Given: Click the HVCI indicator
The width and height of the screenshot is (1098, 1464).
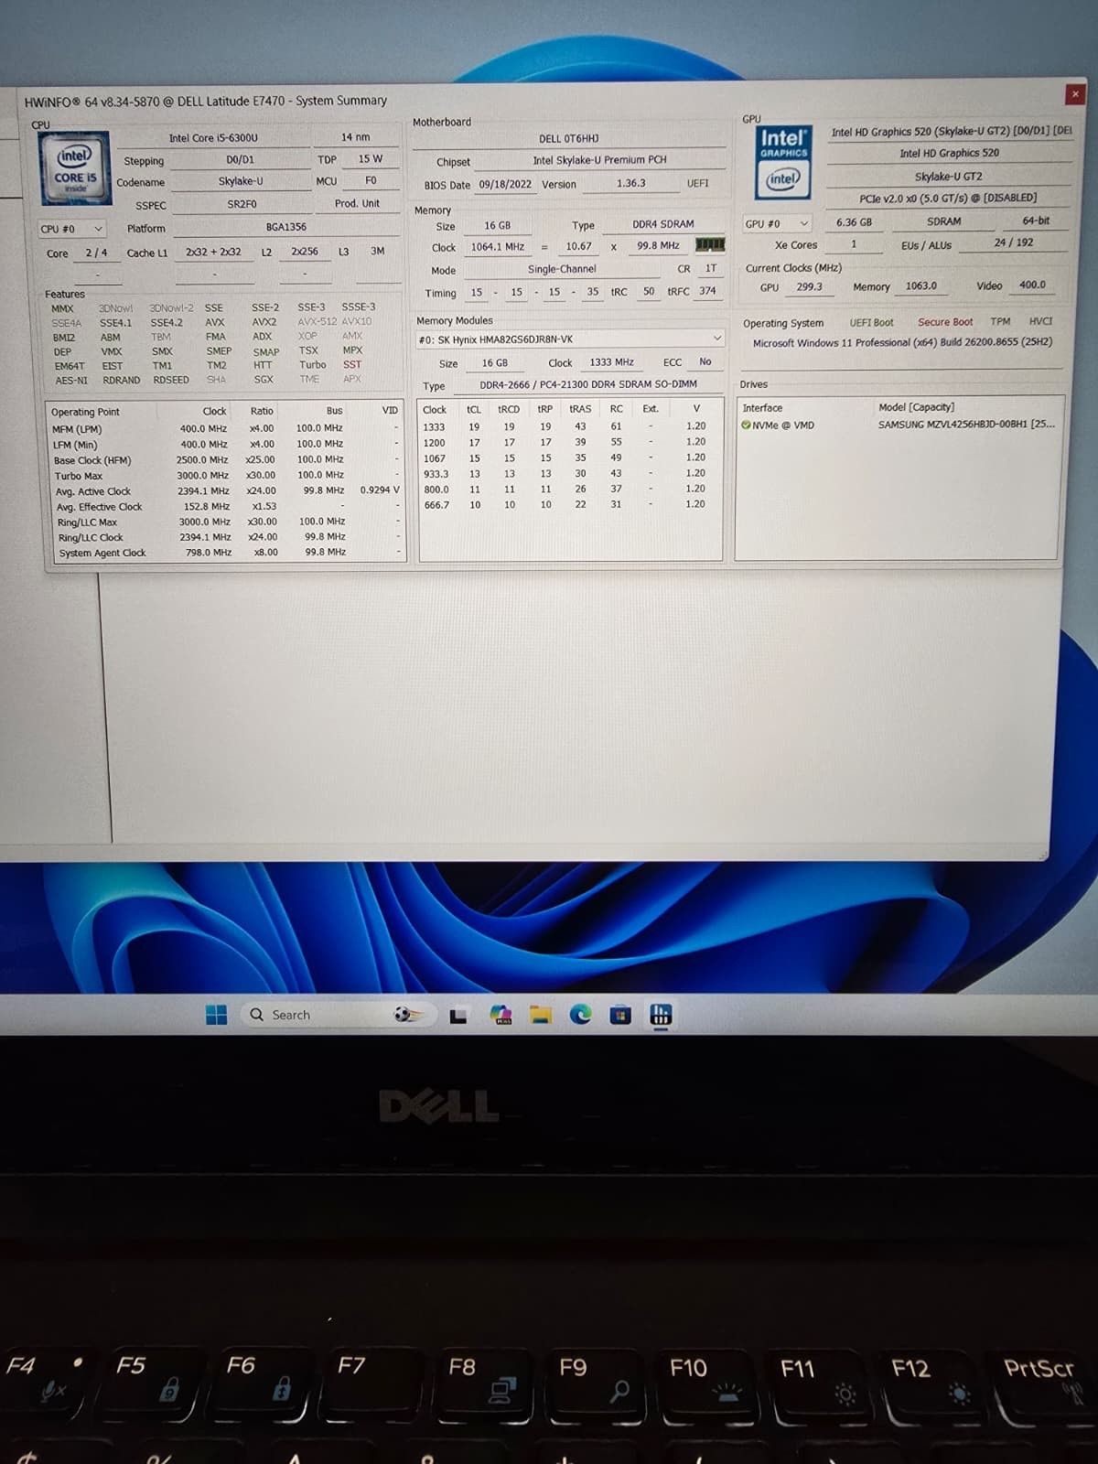Looking at the screenshot, I should tap(1040, 321).
